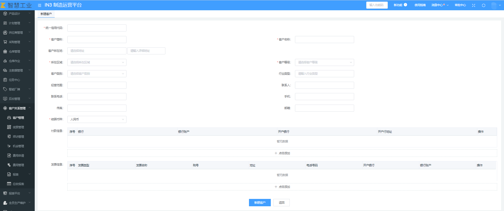Open 客户管理 in the sidebar

pyautogui.click(x=18, y=118)
